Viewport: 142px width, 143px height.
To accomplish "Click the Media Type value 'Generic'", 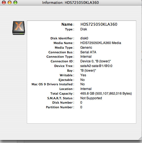I will point(86,48).
